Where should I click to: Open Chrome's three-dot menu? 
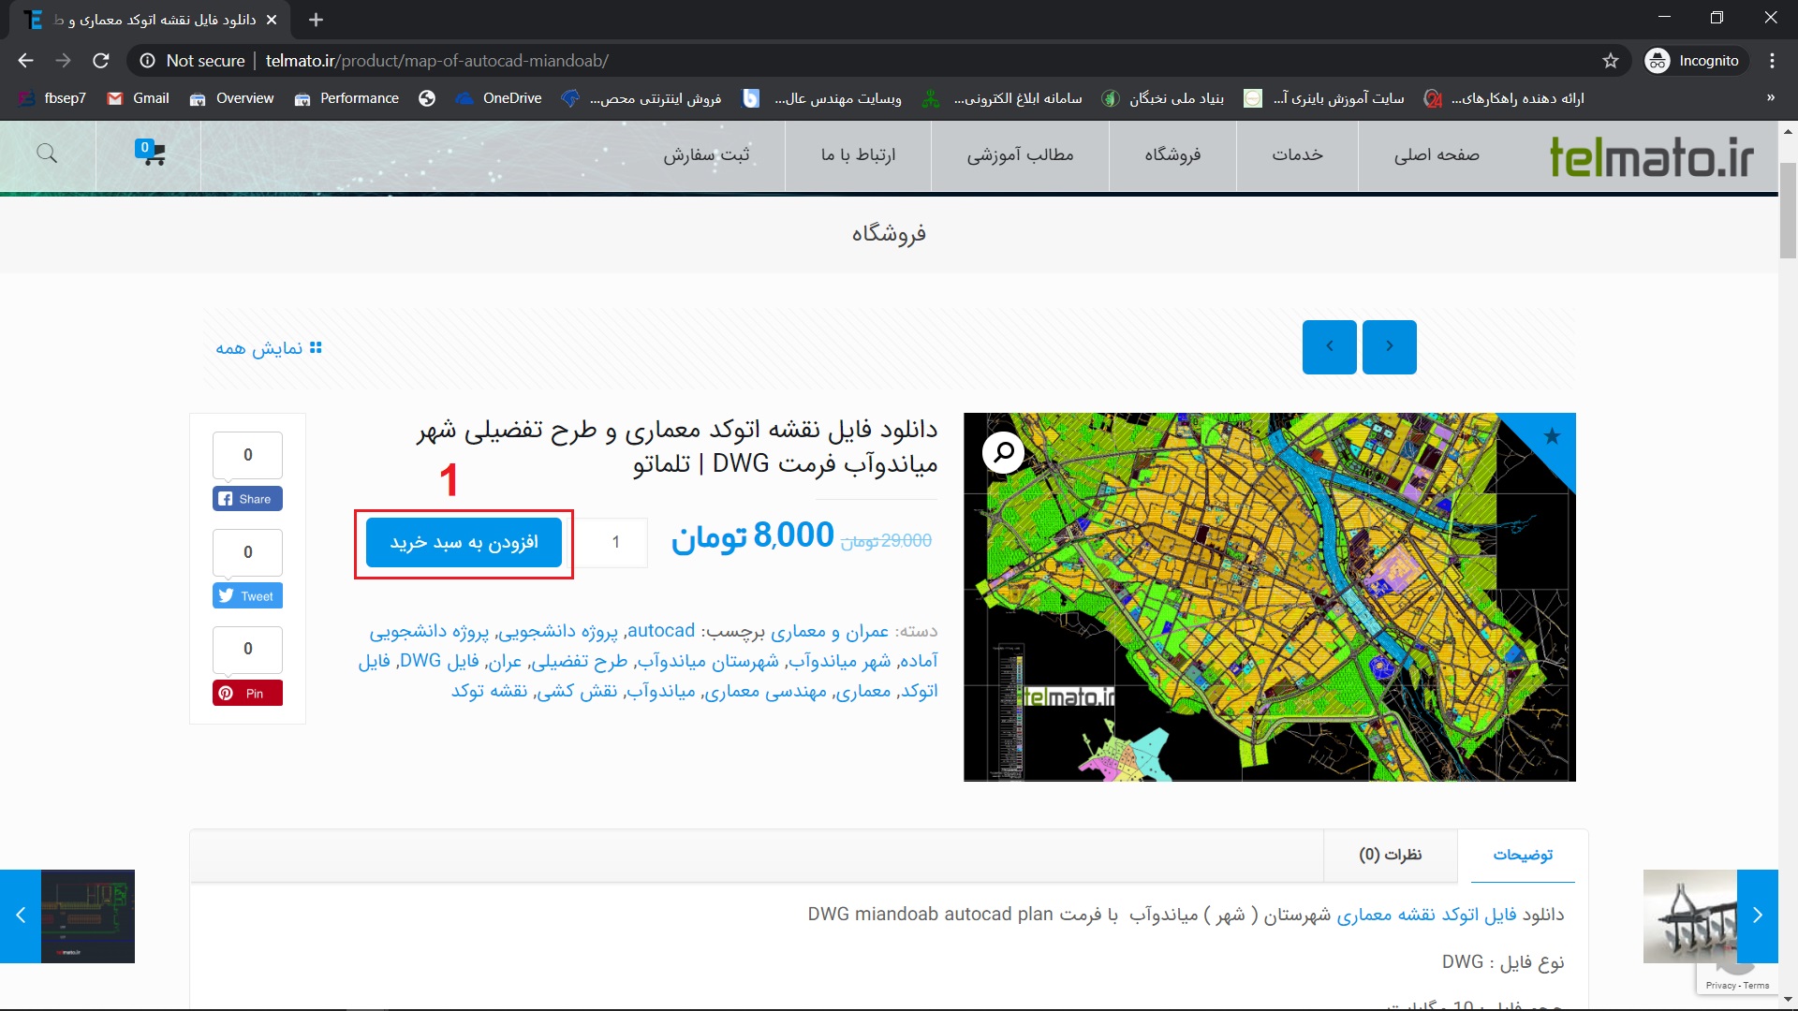tap(1772, 61)
